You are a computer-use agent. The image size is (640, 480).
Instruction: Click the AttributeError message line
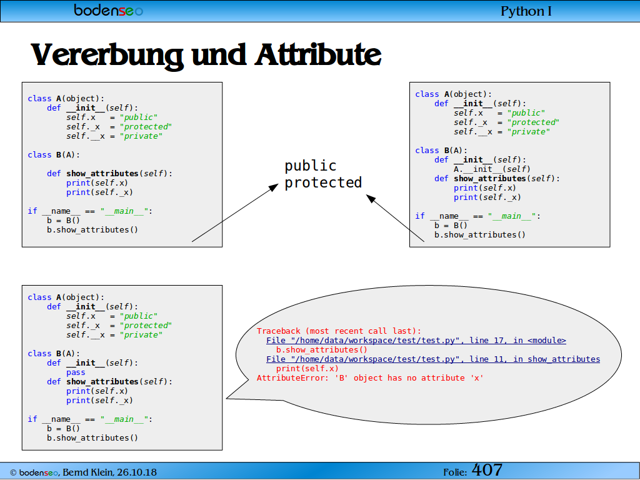pos(370,378)
